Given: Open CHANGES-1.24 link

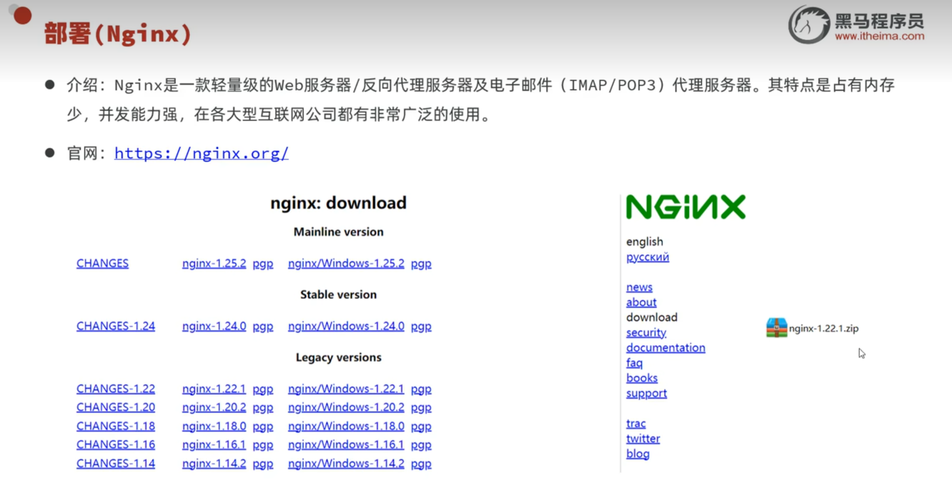Looking at the screenshot, I should (x=116, y=326).
